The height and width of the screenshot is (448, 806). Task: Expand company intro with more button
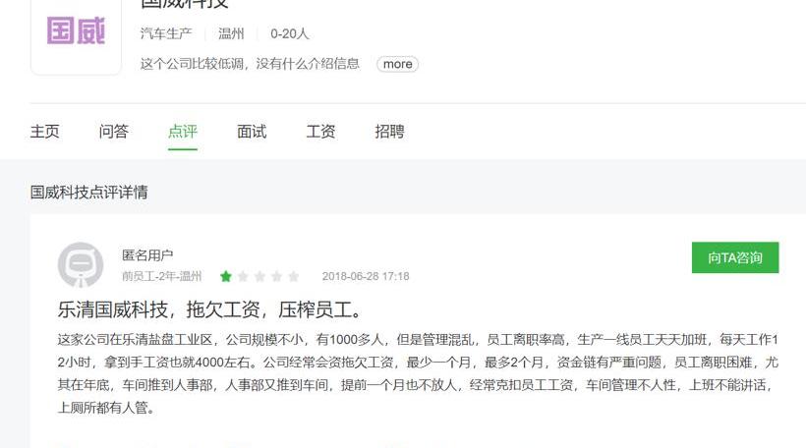click(397, 64)
